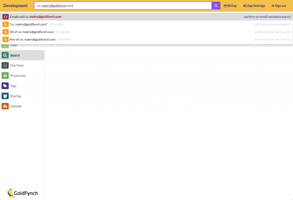Click the envelope icon beside email suggestion
293x200 pixels.
click(x=5, y=17)
